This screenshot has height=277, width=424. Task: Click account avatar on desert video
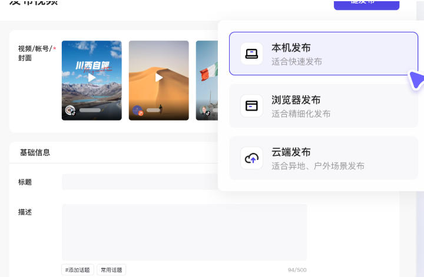point(137,111)
